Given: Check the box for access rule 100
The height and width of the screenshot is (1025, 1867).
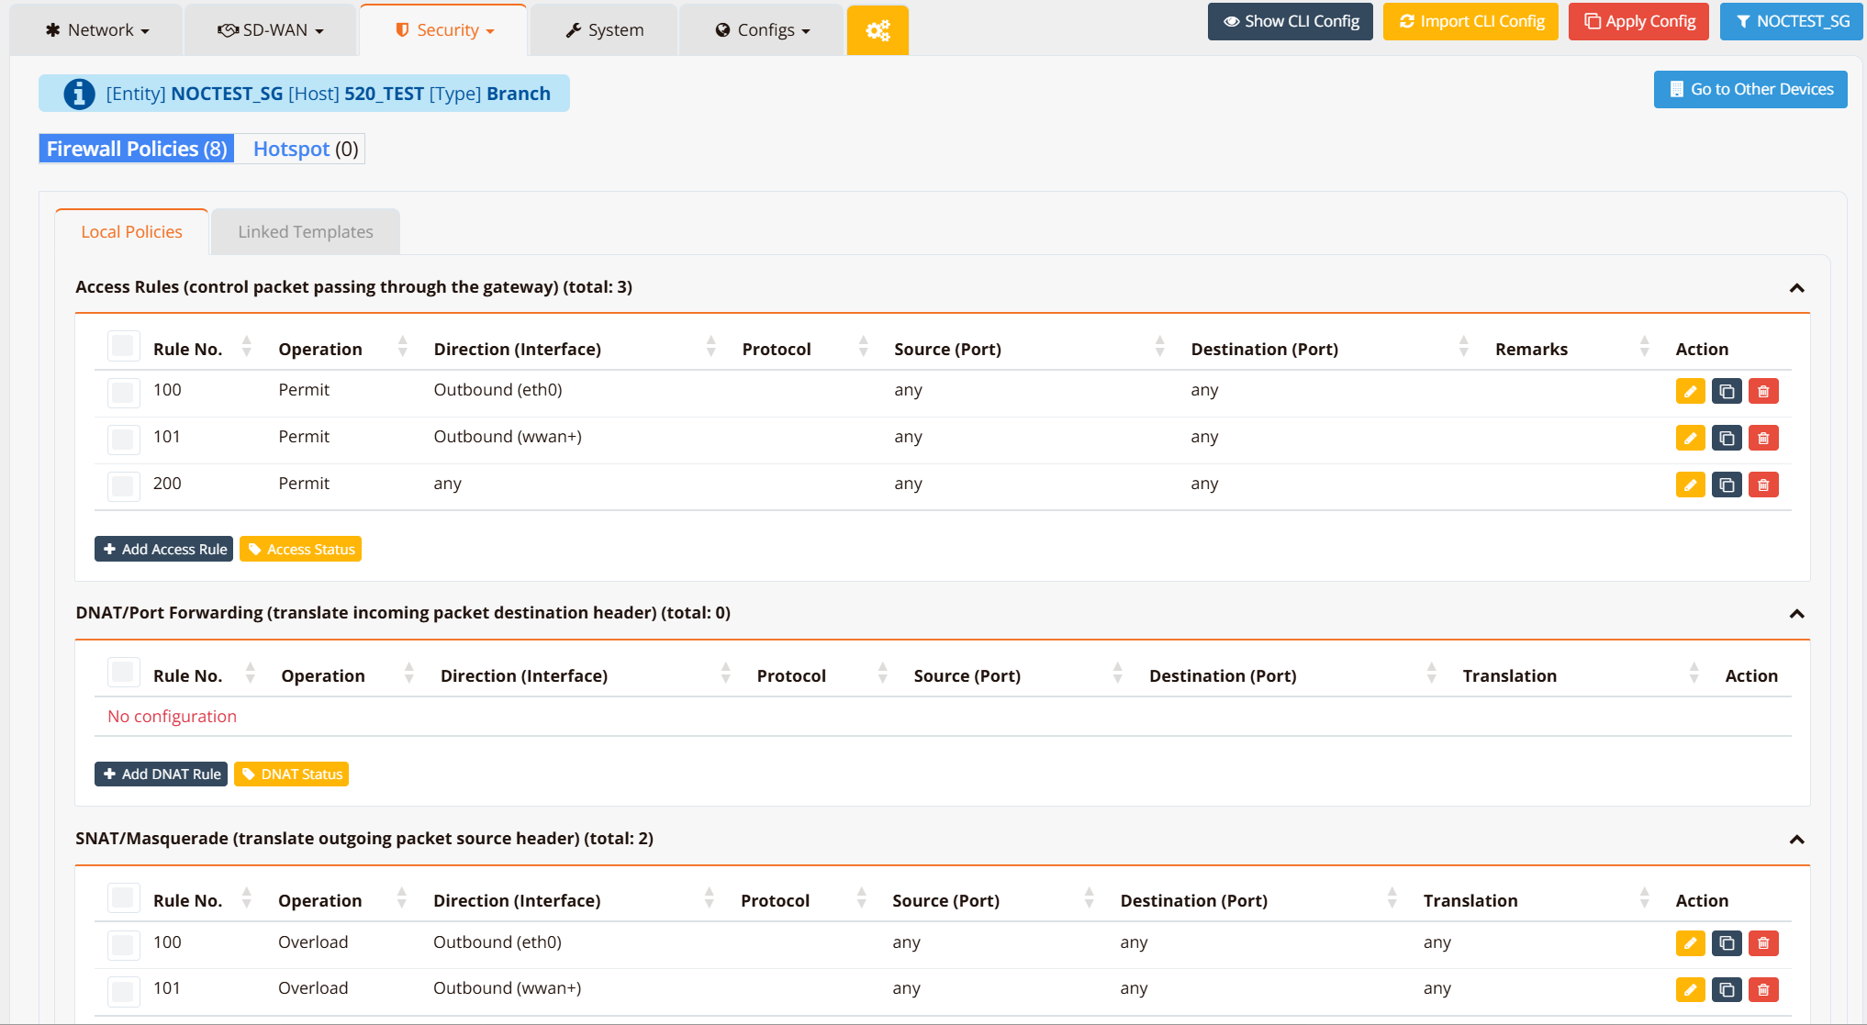Looking at the screenshot, I should click(x=123, y=392).
